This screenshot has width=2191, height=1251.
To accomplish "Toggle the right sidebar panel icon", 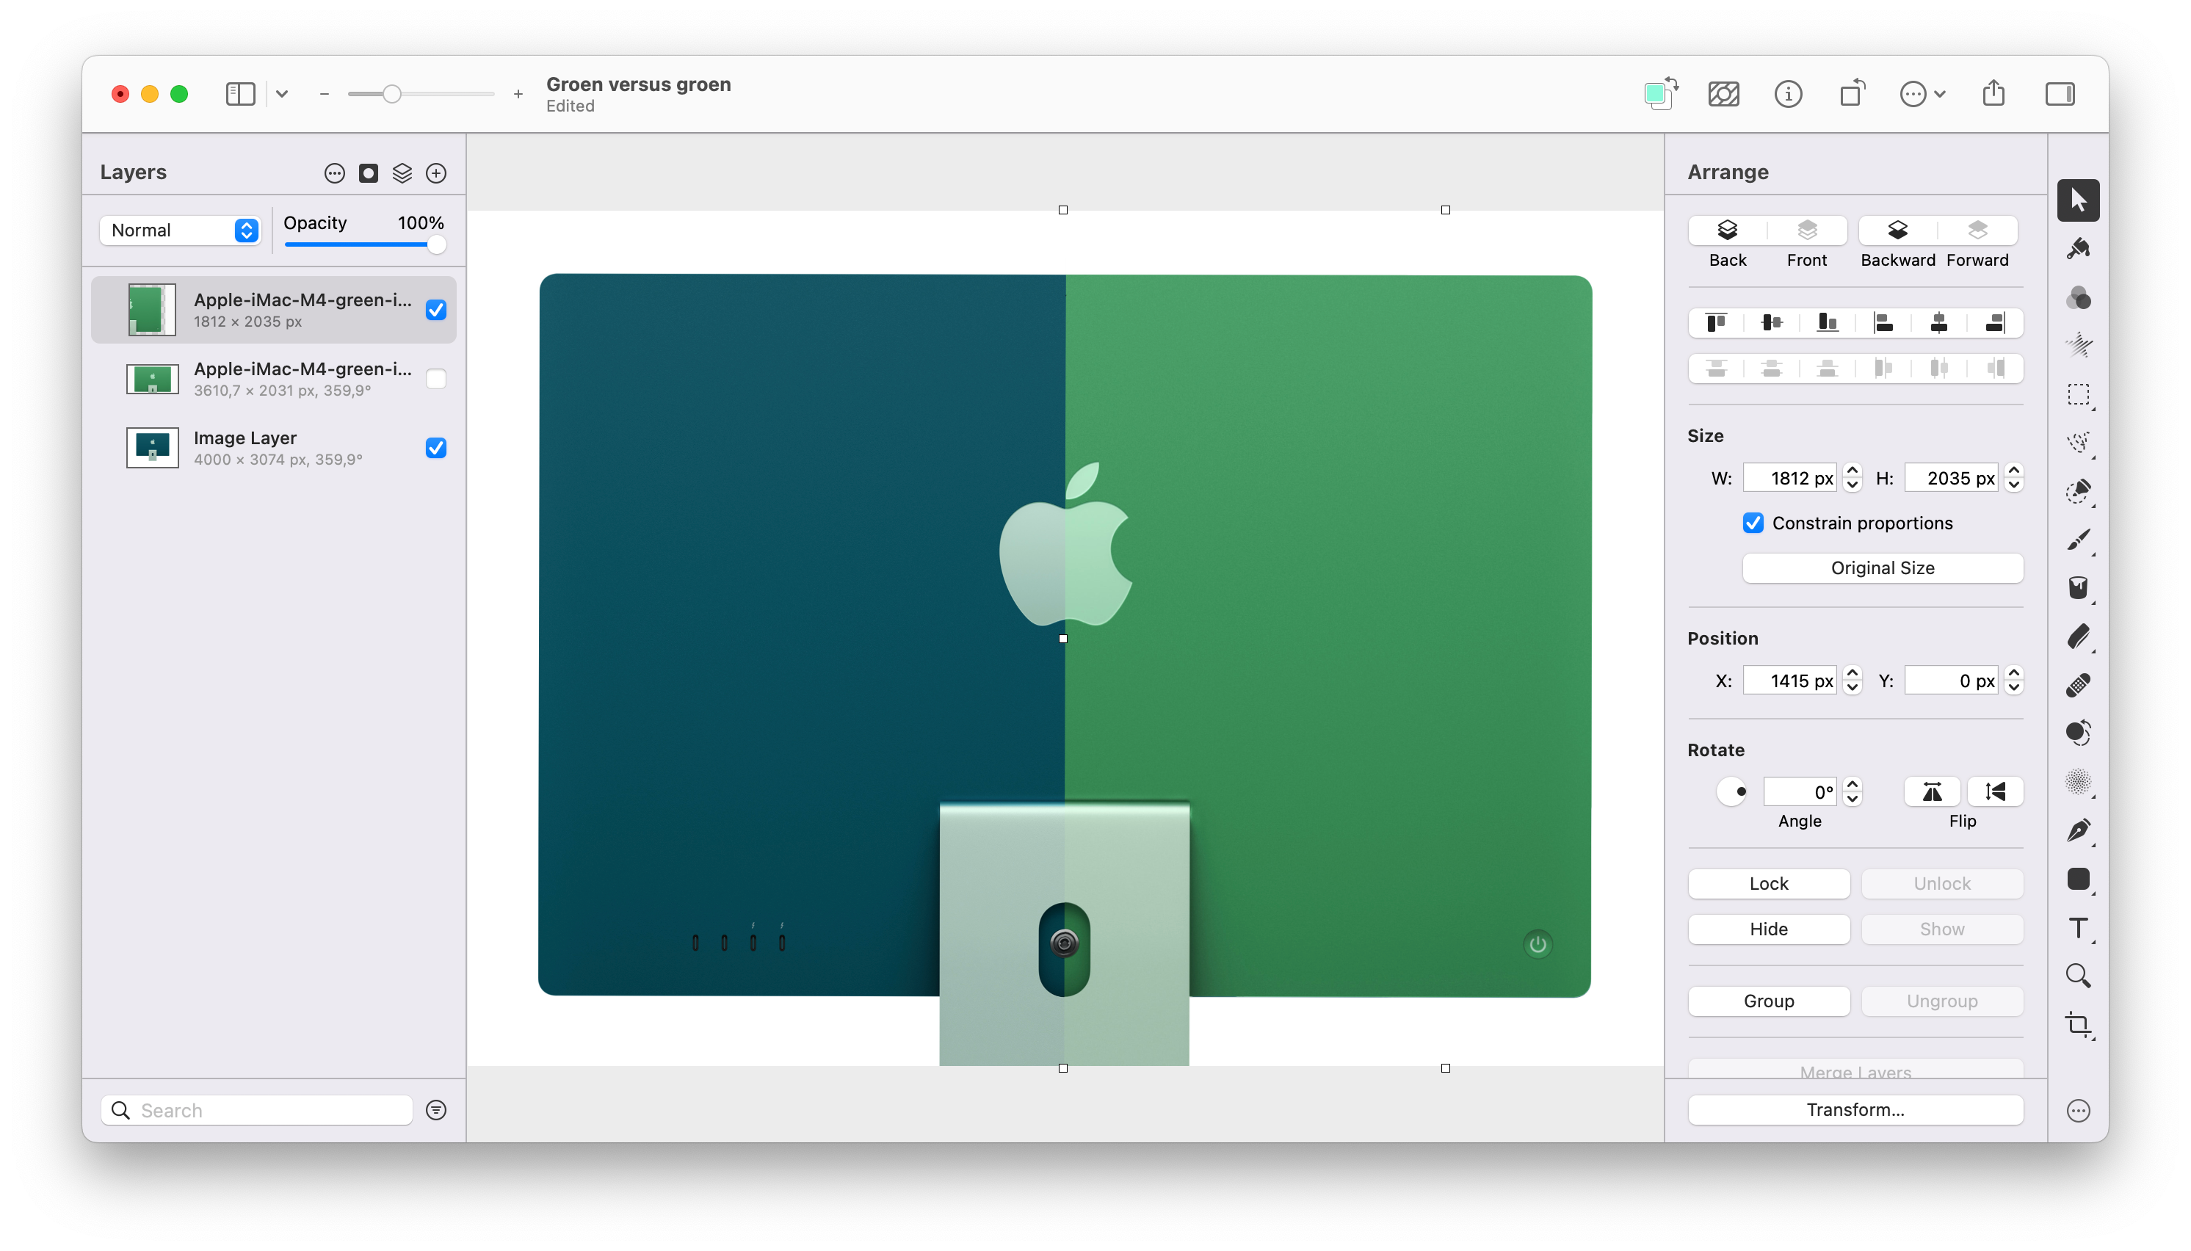I will (x=2060, y=94).
